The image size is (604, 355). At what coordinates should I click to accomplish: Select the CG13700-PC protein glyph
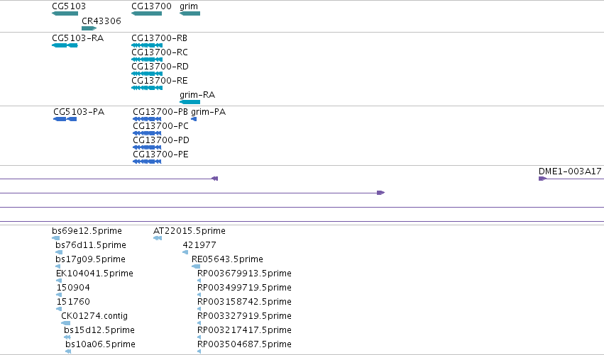(147, 133)
